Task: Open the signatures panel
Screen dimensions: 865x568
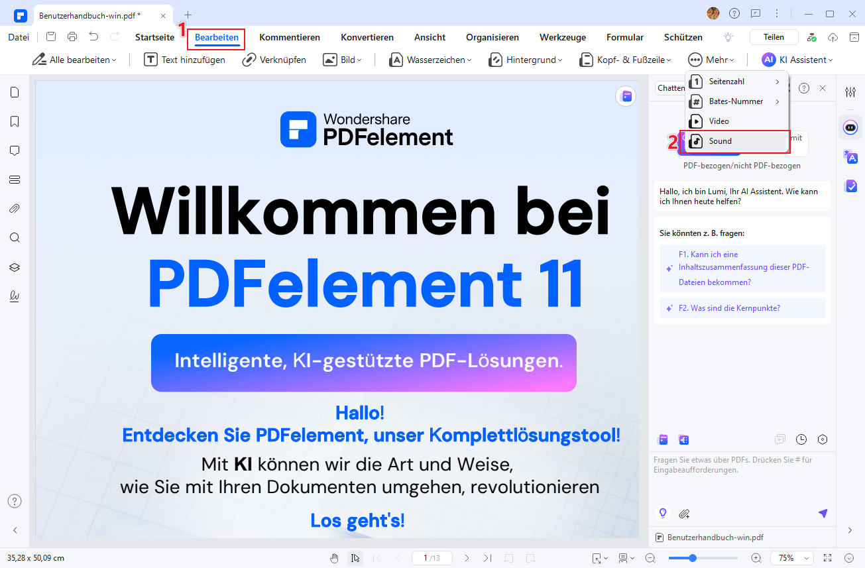Action: pos(15,296)
